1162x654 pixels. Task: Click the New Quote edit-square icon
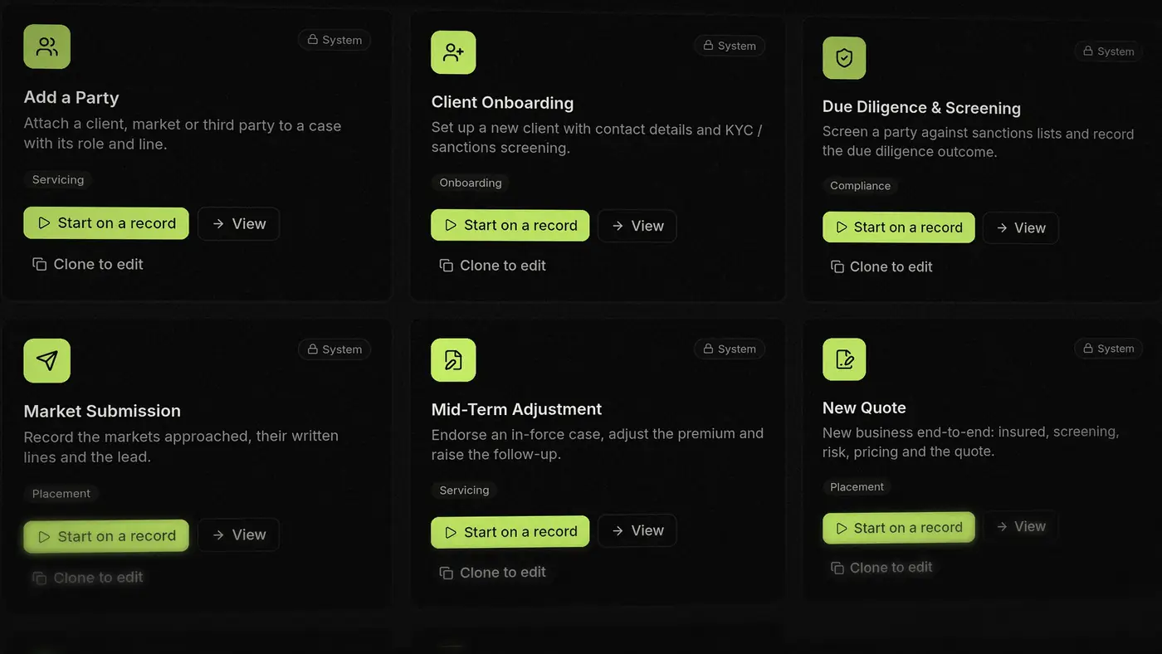point(844,359)
